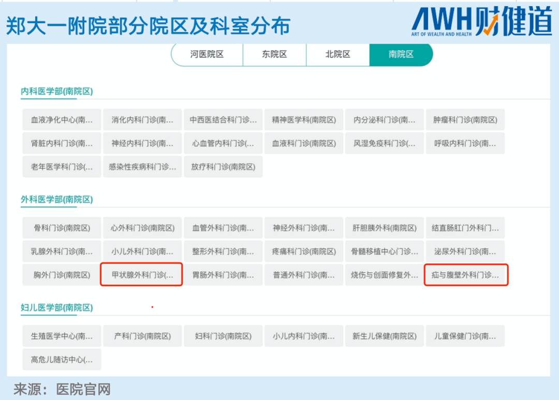Open 精神医学科(南院区) department
The height and width of the screenshot is (400, 559).
coord(304,120)
